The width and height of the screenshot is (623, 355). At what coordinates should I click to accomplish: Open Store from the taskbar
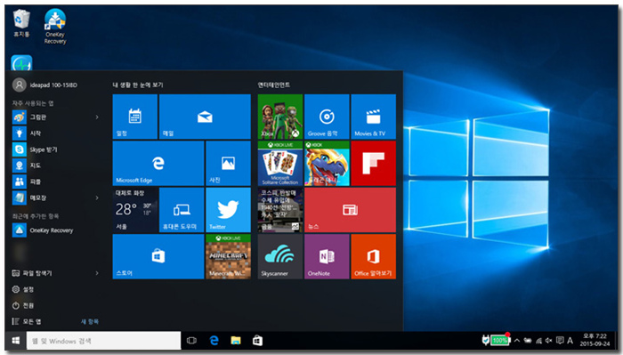(258, 341)
